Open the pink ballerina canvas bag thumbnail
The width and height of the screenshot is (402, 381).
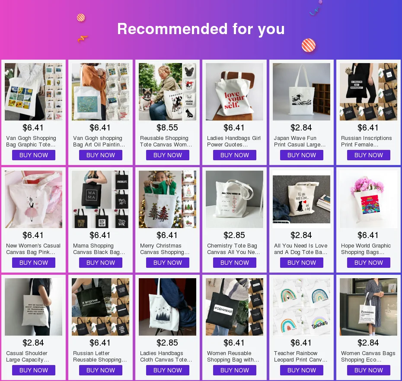click(33, 199)
